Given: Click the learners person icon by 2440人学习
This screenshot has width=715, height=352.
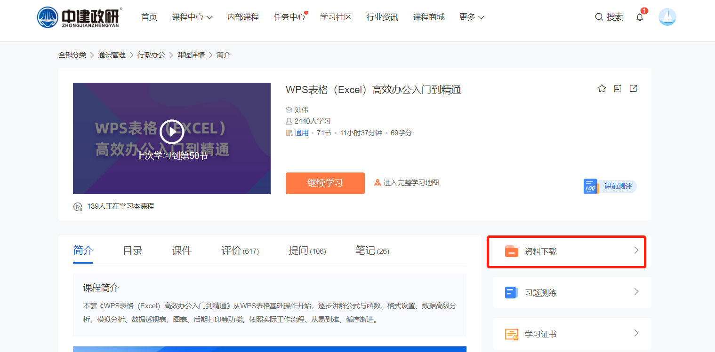Looking at the screenshot, I should pyautogui.click(x=289, y=121).
